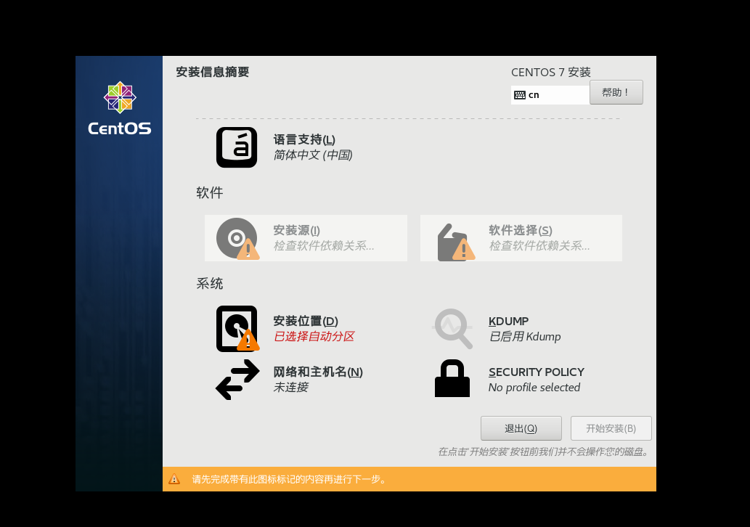Image resolution: width=750 pixels, height=527 pixels.
Task: Click the KDUMP magnifier icon
Action: pyautogui.click(x=452, y=329)
